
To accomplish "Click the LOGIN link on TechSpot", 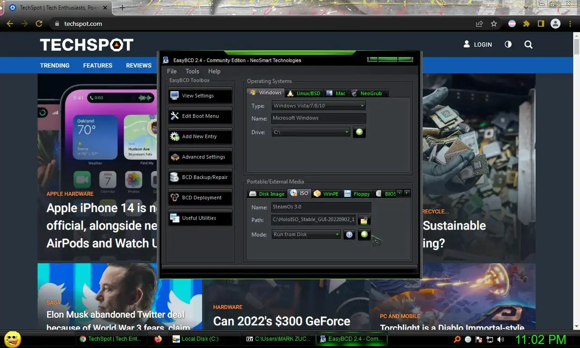I will pos(478,44).
